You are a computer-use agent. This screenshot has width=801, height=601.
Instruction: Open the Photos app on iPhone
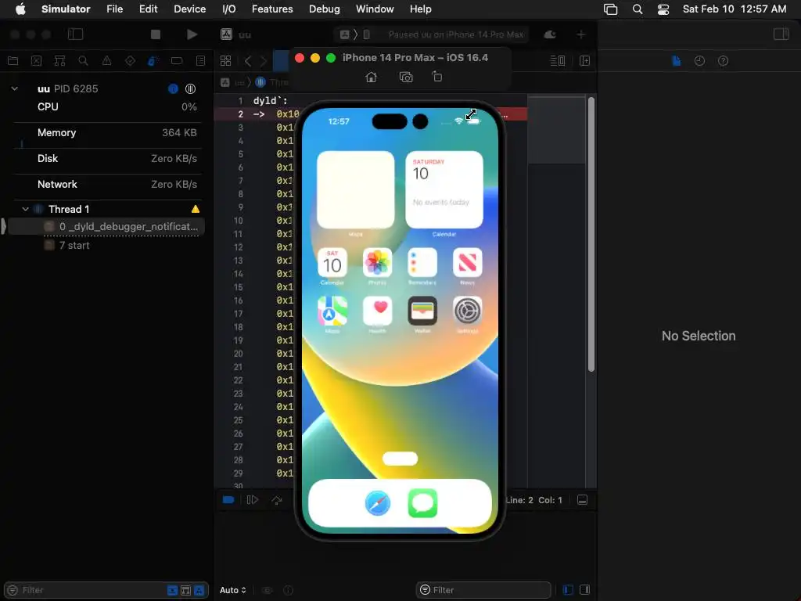coord(378,263)
